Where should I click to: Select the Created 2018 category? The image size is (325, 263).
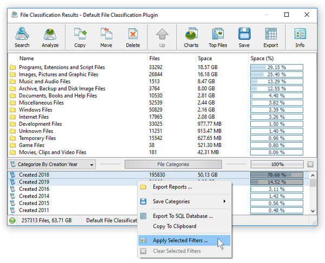tap(159, 175)
